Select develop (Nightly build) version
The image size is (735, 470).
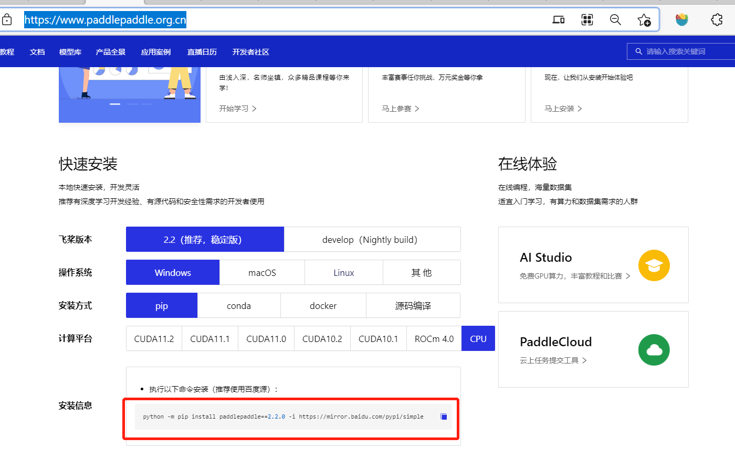pyautogui.click(x=372, y=239)
